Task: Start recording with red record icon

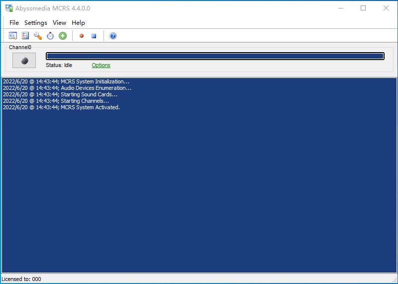Action: pos(82,36)
